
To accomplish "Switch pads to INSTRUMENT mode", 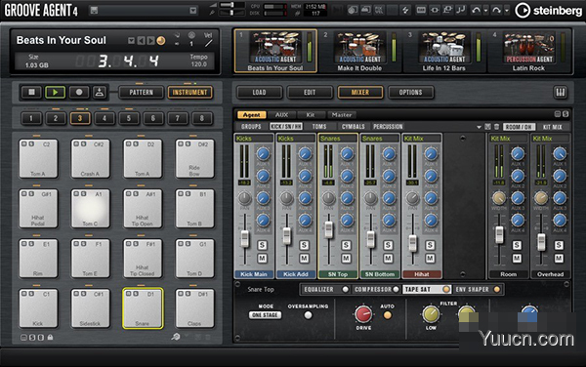I will tap(189, 92).
